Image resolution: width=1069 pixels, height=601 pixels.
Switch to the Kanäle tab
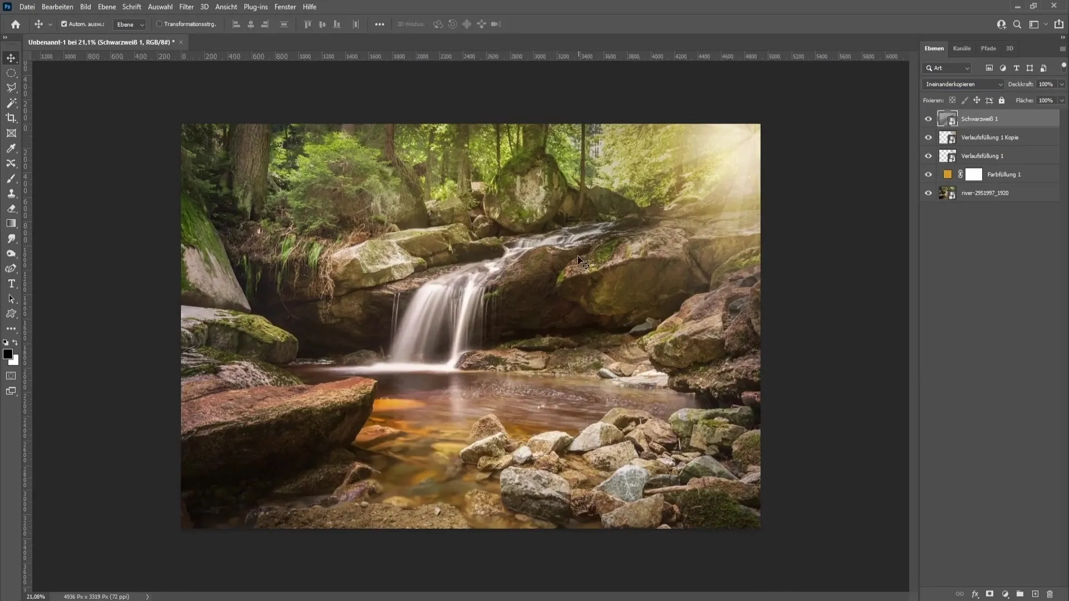coord(962,48)
